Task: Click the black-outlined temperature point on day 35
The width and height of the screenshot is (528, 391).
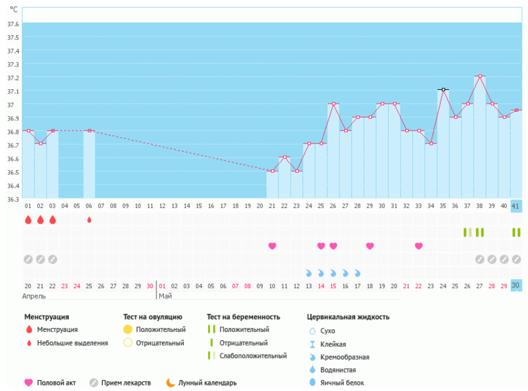Action: [x=444, y=90]
